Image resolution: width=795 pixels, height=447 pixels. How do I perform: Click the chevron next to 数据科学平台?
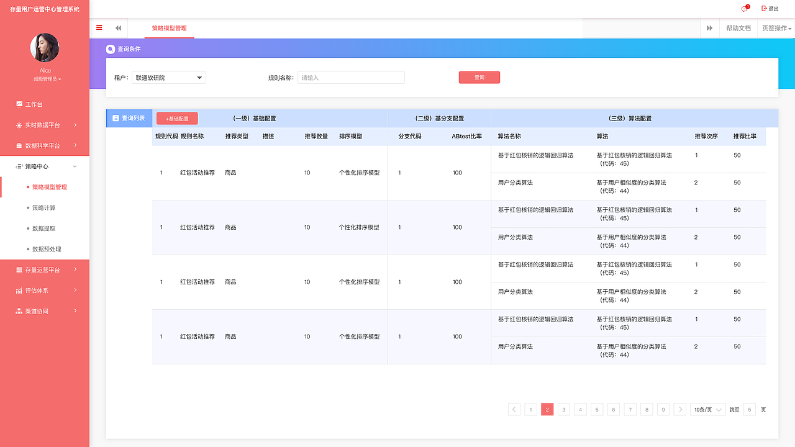tap(75, 145)
